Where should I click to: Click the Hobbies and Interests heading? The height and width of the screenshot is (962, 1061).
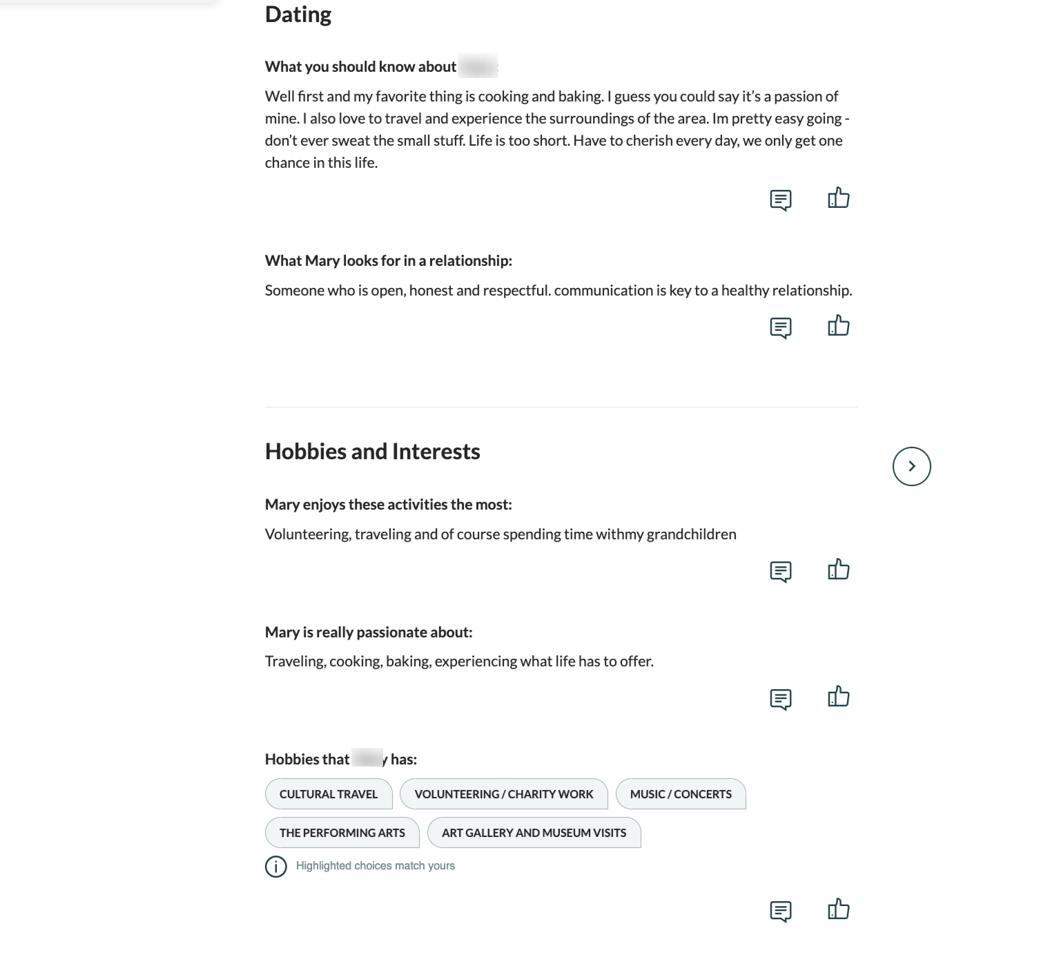tap(372, 452)
